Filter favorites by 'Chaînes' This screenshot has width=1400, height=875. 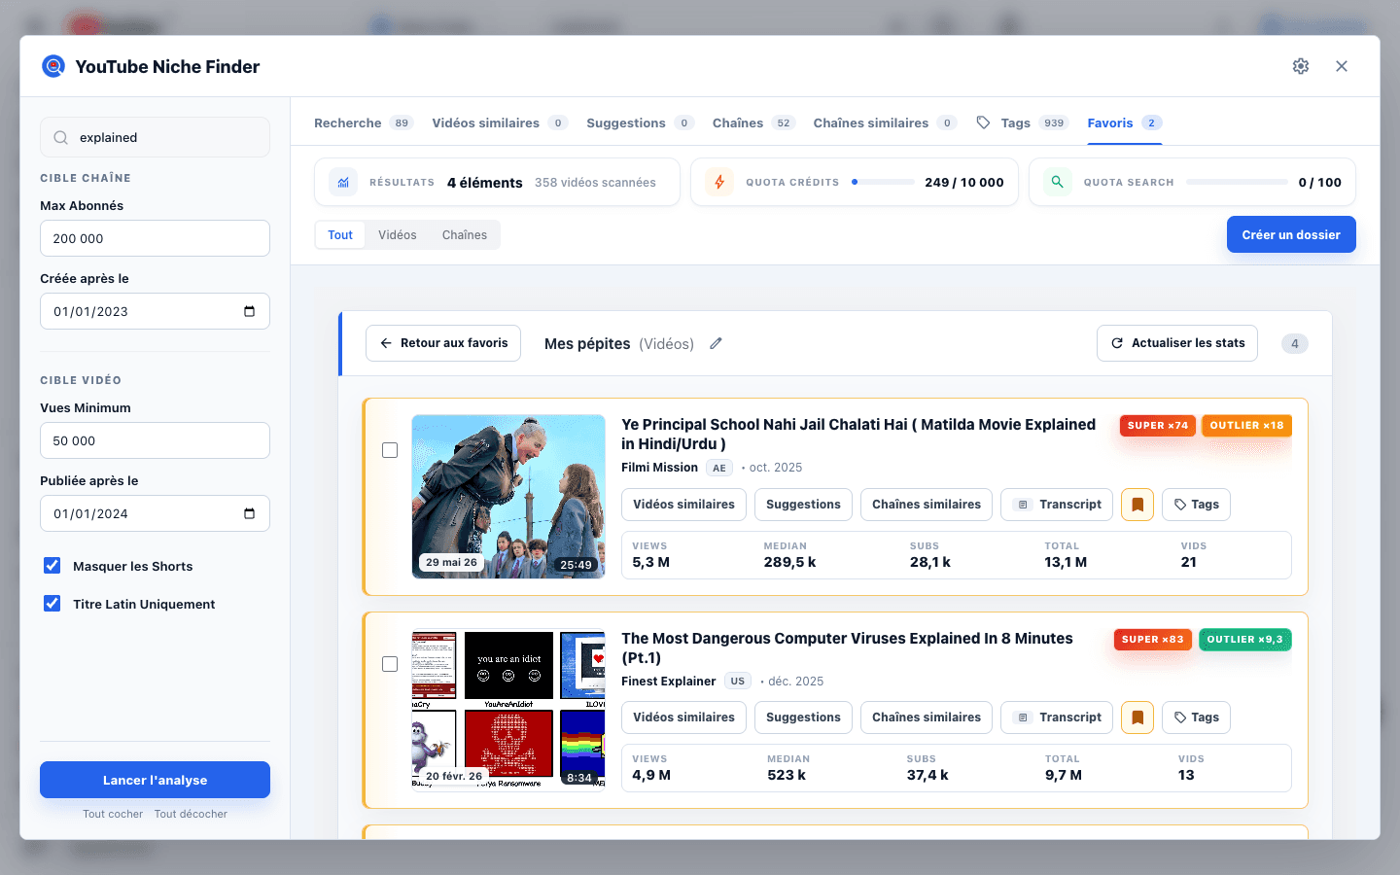pos(465,235)
